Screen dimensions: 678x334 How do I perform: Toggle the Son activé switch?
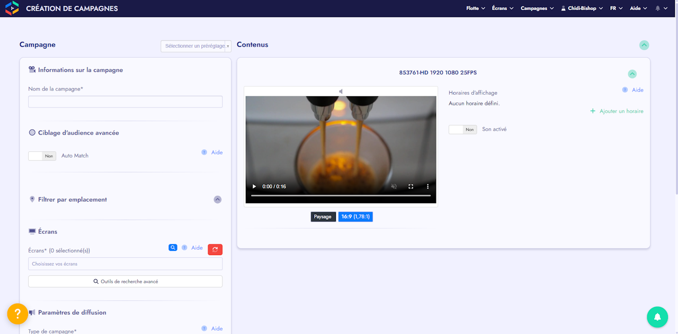(x=462, y=130)
